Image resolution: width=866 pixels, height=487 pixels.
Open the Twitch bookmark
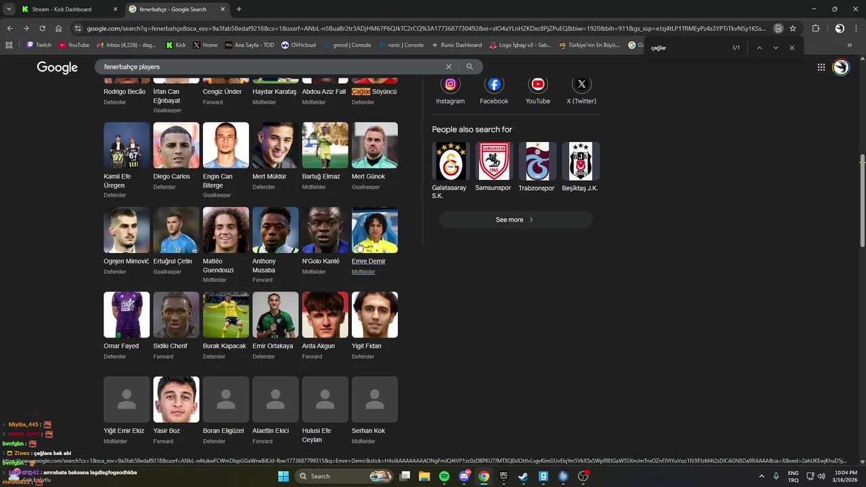(x=39, y=45)
